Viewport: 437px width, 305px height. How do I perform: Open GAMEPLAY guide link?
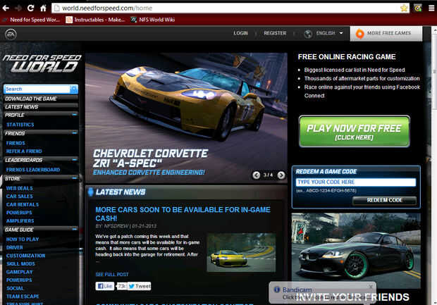tap(19, 272)
